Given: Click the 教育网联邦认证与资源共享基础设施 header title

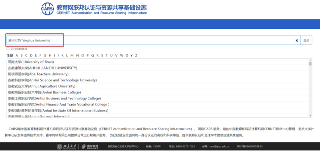Looking at the screenshot, I should pos(102,7).
